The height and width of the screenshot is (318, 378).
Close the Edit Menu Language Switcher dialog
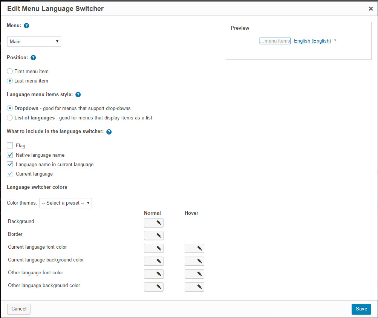tap(371, 9)
